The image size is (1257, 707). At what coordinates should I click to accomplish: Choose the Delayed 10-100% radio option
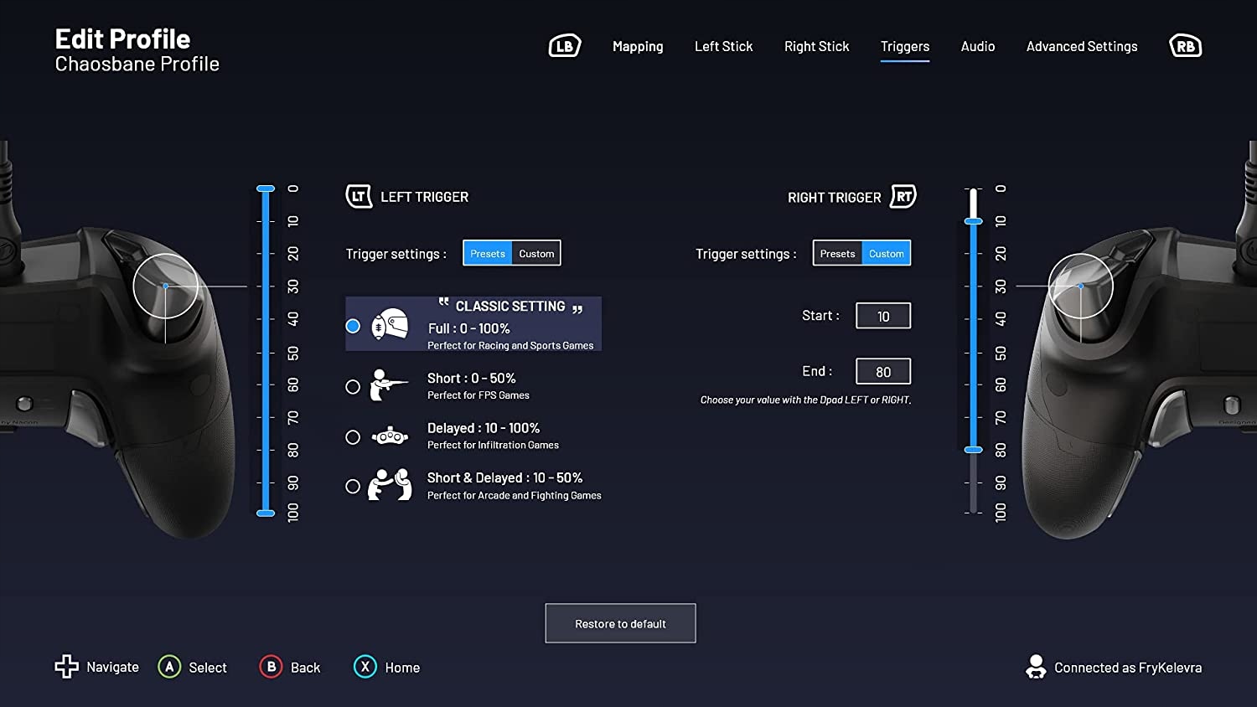click(x=353, y=437)
